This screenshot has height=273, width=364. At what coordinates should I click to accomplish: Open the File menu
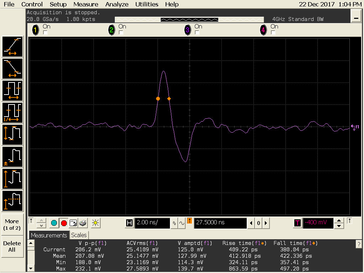(x=9, y=4)
